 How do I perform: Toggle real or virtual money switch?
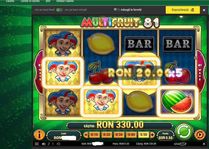click(x=59, y=10)
